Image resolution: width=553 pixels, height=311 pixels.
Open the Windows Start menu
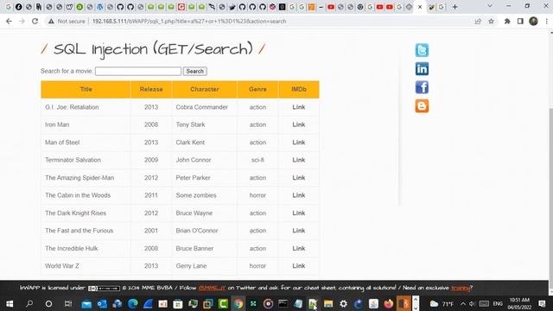click(10, 303)
